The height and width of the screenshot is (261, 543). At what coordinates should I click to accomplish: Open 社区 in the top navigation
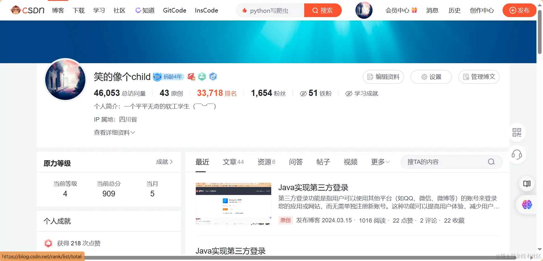[120, 11]
